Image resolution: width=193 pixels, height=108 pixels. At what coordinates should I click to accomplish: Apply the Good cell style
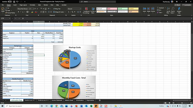(123, 9)
